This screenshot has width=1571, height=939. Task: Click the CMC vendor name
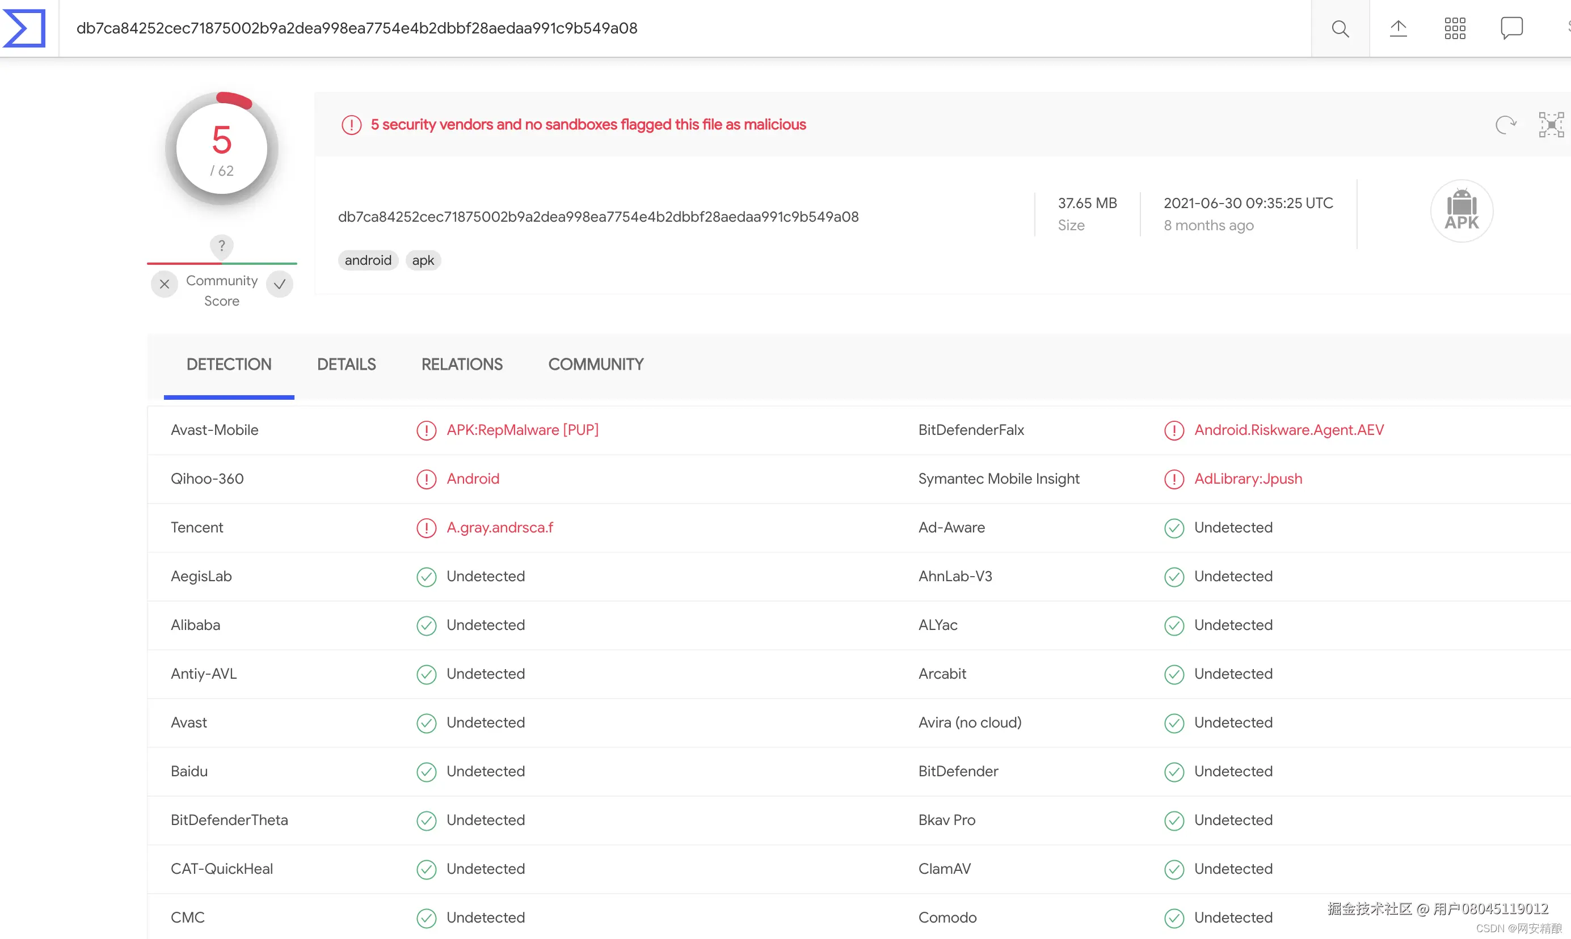187,917
